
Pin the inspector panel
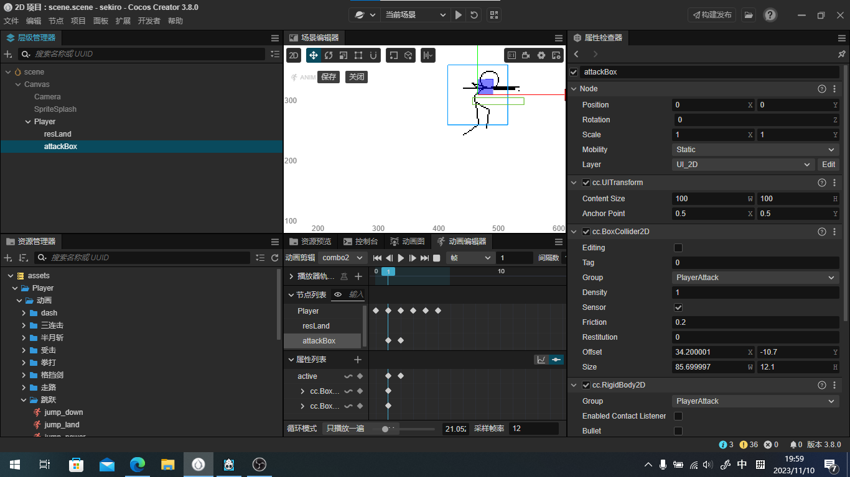pyautogui.click(x=842, y=54)
